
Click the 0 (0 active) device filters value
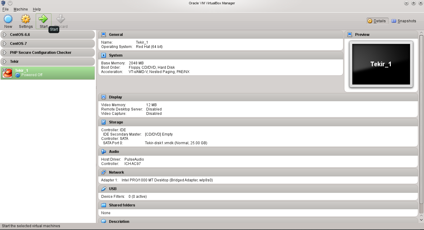coord(138,197)
